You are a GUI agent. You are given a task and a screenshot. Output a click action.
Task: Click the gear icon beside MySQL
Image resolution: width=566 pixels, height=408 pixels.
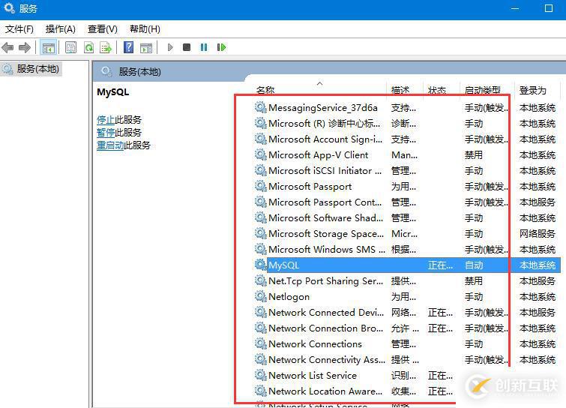tap(260, 264)
